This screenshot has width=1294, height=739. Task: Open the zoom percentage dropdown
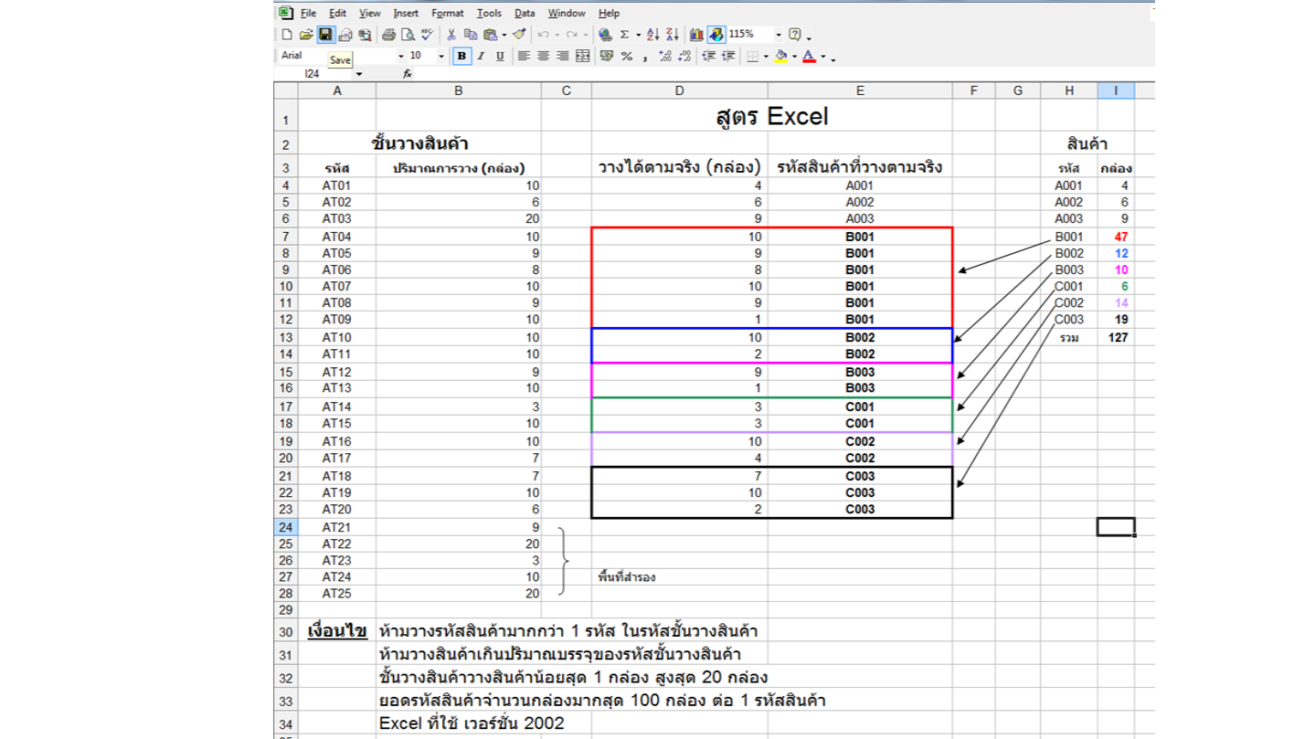[x=779, y=35]
